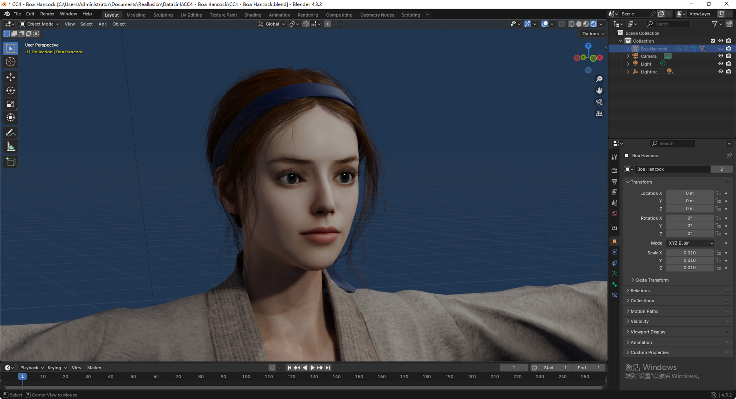Pick the Rotate tool

(11, 91)
